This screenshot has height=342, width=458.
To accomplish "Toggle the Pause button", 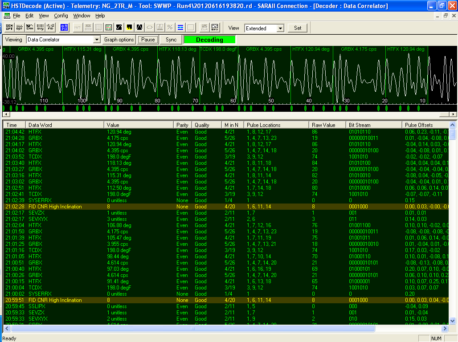I will (x=148, y=40).
